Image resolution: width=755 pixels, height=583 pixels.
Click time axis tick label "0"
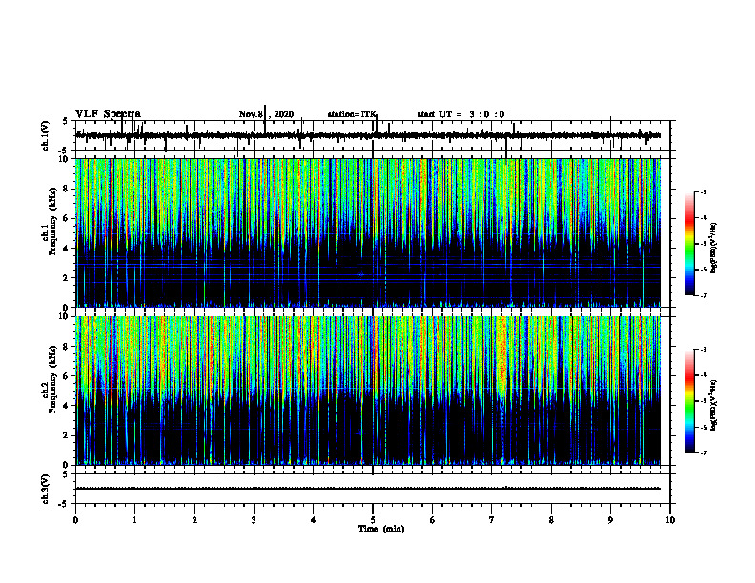point(75,520)
